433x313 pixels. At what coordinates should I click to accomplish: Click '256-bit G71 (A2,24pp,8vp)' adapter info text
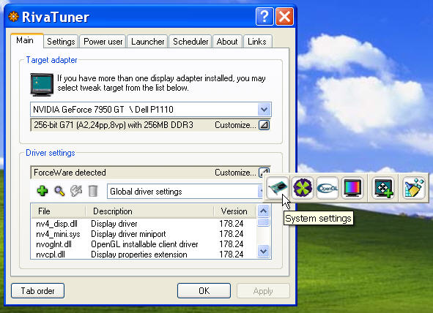[80, 125]
